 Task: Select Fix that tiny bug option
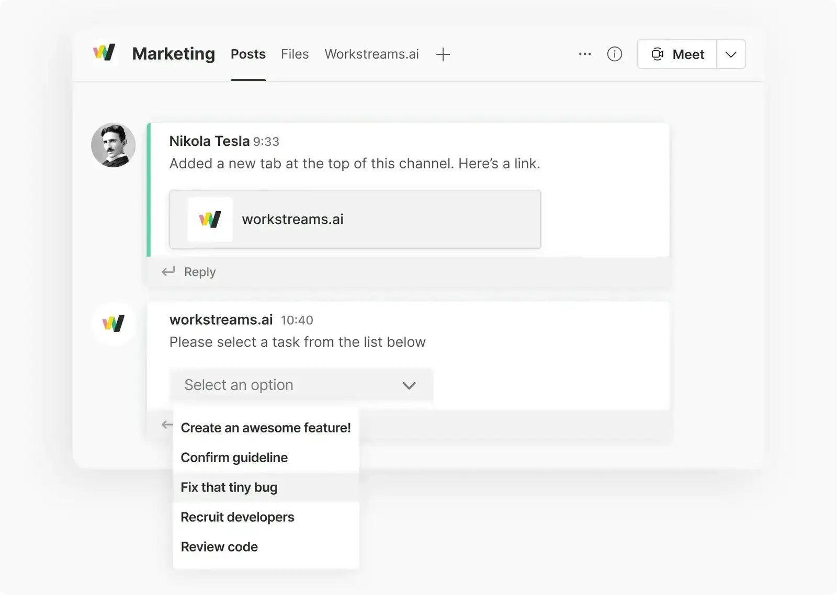229,487
